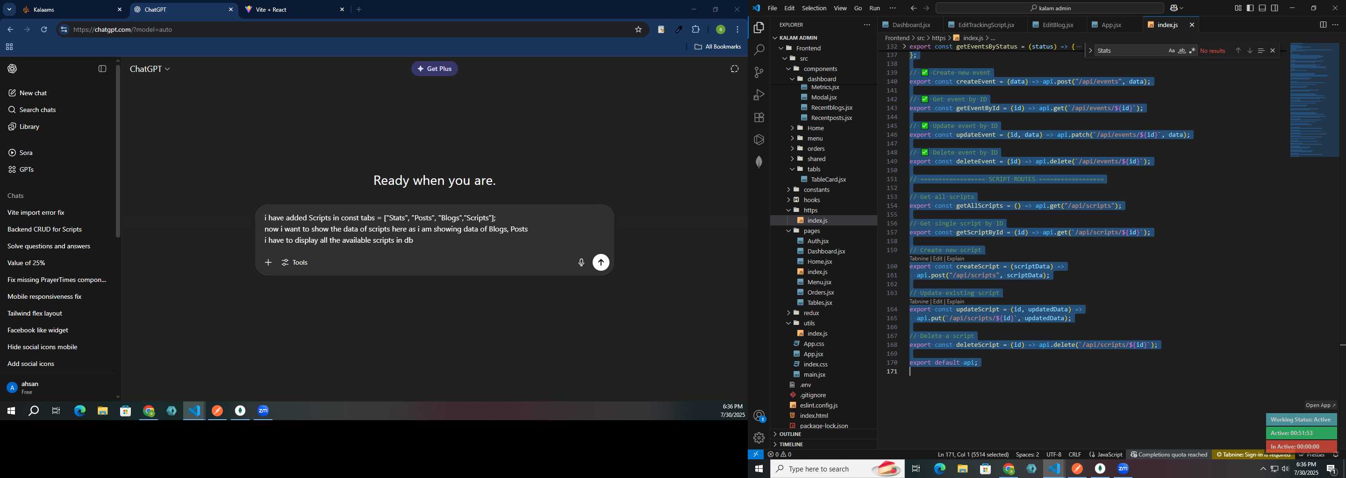Toggle ChatGPT sidebar closed
This screenshot has width=1346, height=478.
point(102,69)
